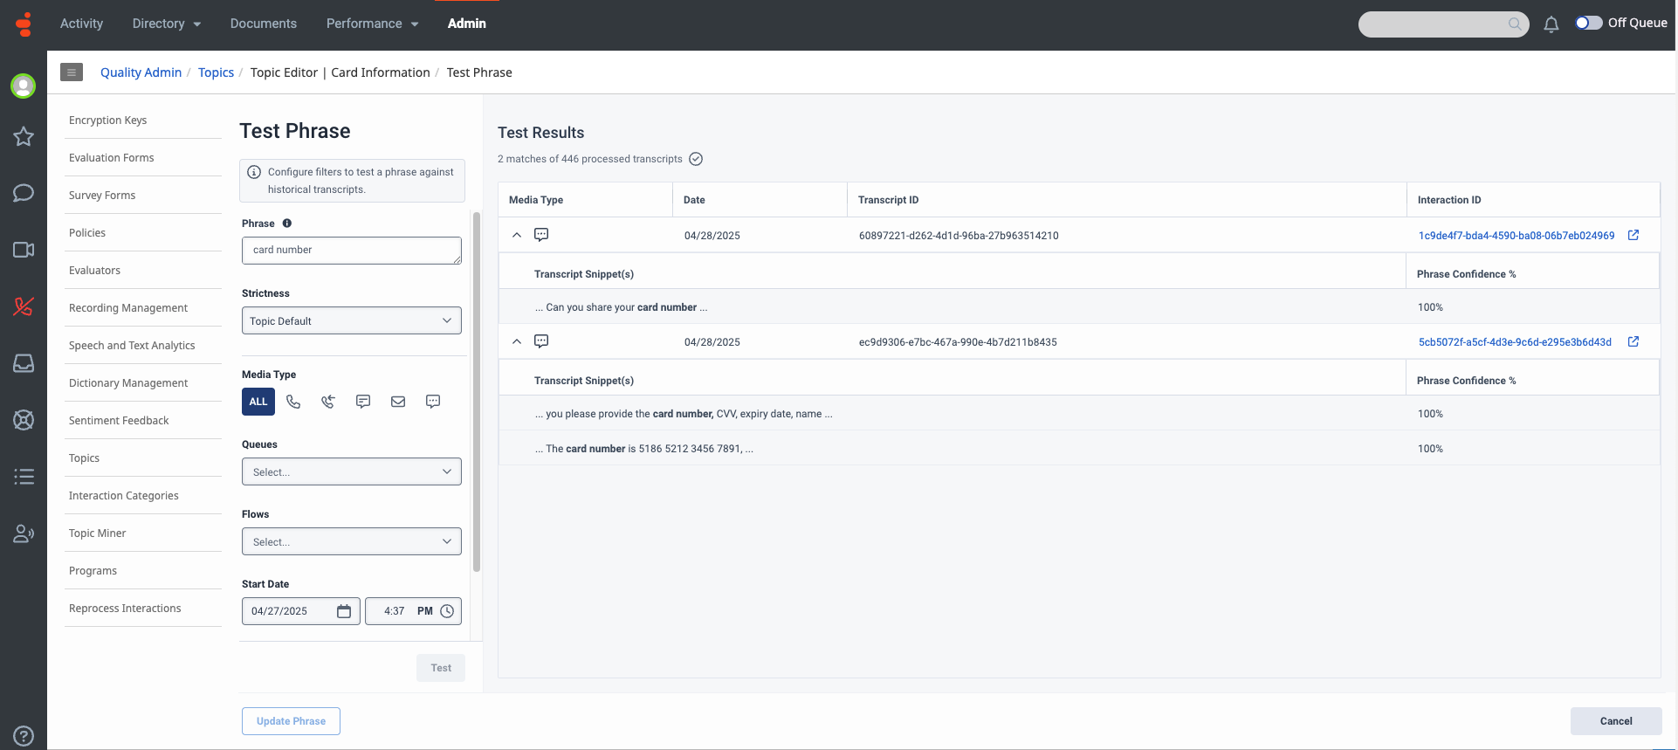Image resolution: width=1678 pixels, height=750 pixels.
Task: Select the ALL media type filter
Action: 258,402
